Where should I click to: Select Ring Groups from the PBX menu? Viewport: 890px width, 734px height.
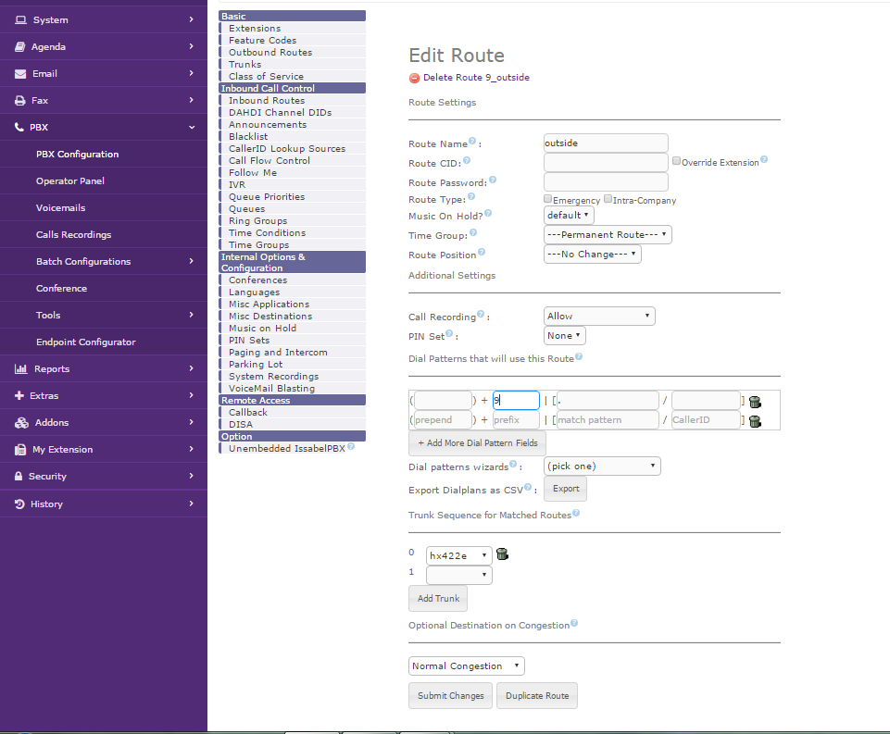pos(257,221)
